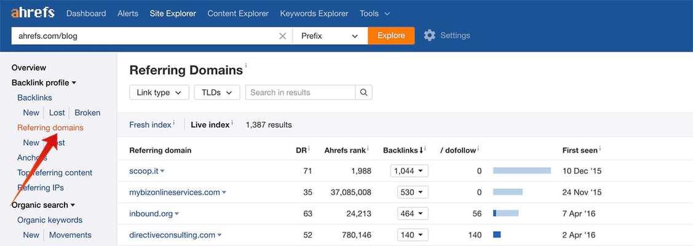The height and width of the screenshot is (246, 693).
Task: Select the 10 Dec '15 date
Action: coord(582,171)
